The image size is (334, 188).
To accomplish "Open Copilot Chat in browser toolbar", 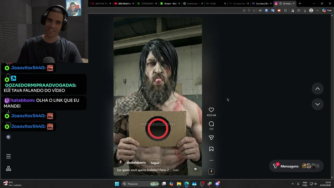I will pos(327,10).
